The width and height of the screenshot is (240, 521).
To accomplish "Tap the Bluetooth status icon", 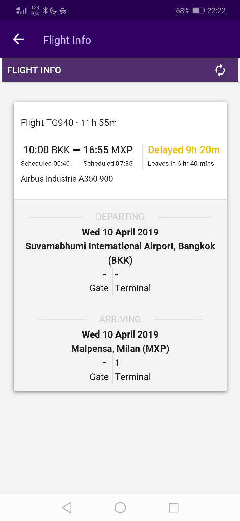I will (x=46, y=11).
